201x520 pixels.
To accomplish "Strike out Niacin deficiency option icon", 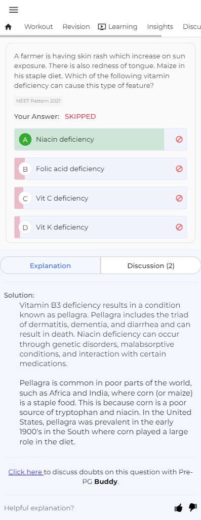I will tap(179, 139).
